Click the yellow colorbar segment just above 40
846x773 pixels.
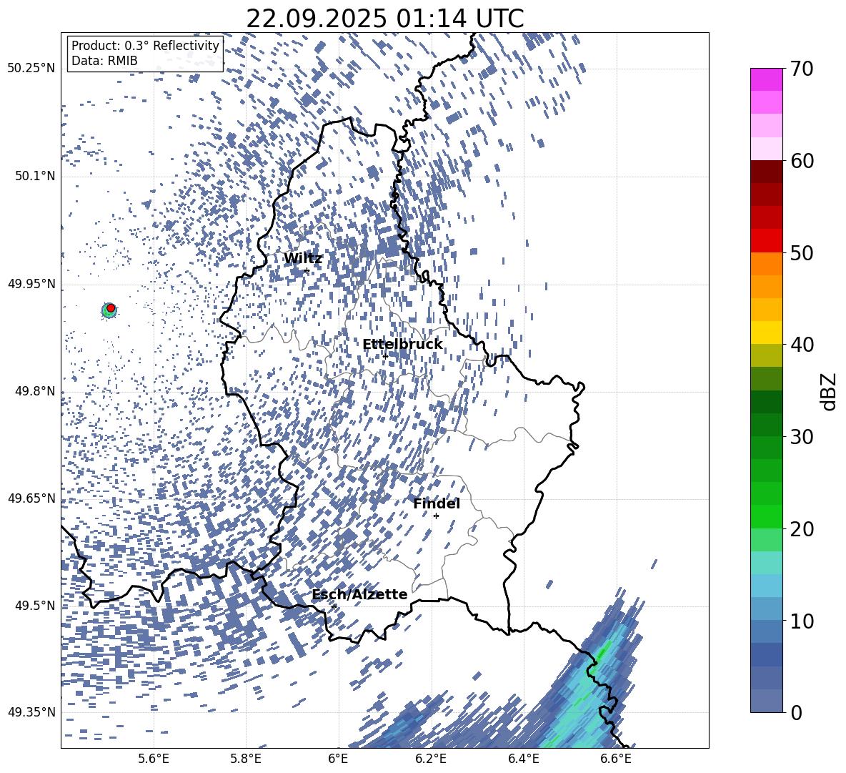pyautogui.click(x=766, y=333)
